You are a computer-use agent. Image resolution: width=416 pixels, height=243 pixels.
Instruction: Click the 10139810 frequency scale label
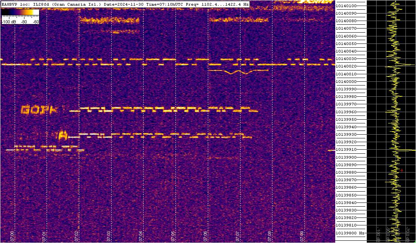click(x=346, y=225)
